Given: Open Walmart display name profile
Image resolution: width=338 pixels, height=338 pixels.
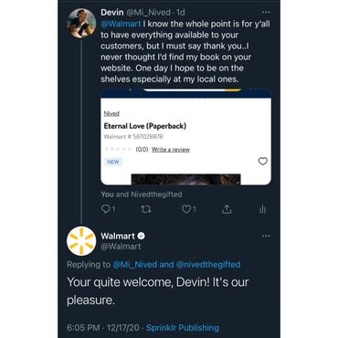Looking at the screenshot, I should (118, 236).
